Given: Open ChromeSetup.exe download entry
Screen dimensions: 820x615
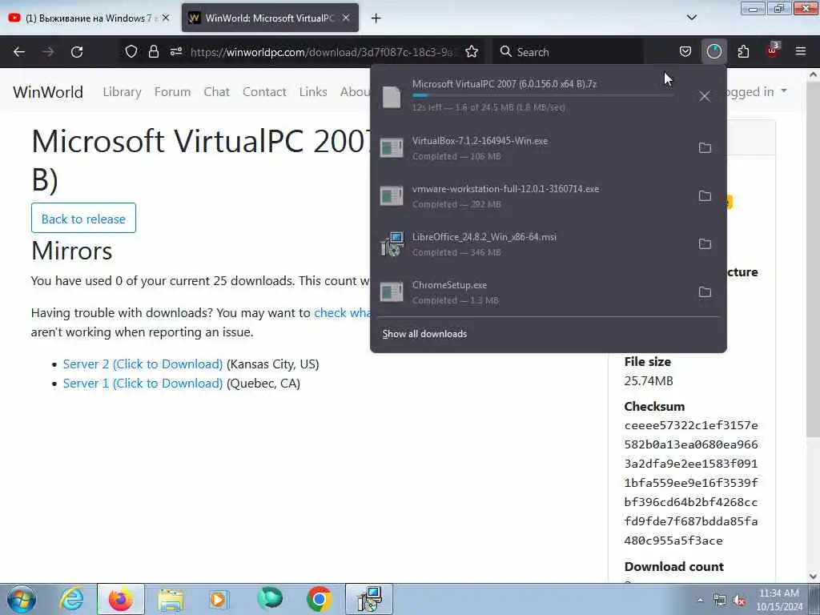Looking at the screenshot, I should [x=532, y=292].
